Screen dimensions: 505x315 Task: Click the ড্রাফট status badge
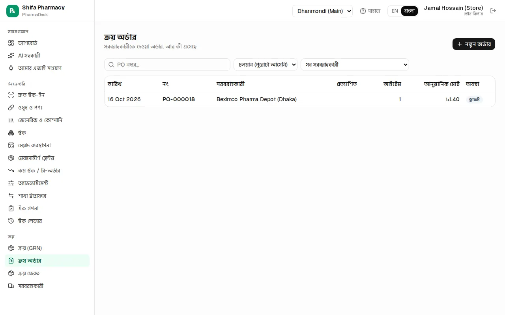[474, 100]
